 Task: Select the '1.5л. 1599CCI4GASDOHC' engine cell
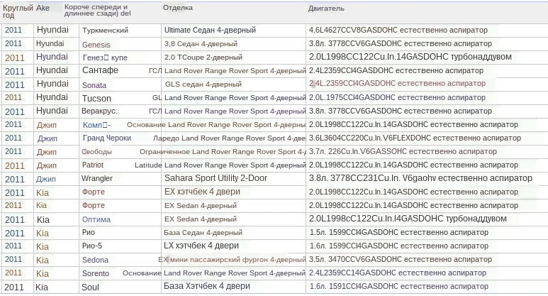pyautogui.click(x=399, y=232)
